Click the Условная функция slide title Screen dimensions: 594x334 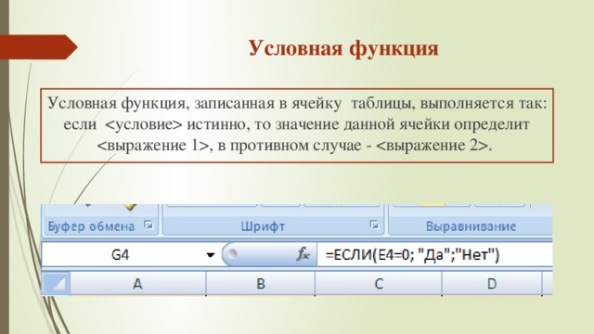click(343, 48)
